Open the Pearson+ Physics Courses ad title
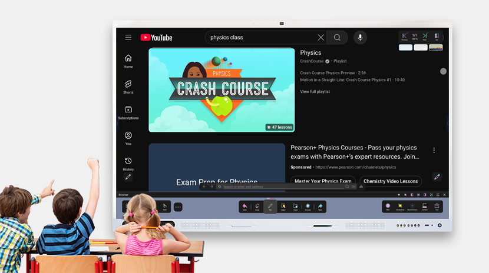 coord(355,152)
